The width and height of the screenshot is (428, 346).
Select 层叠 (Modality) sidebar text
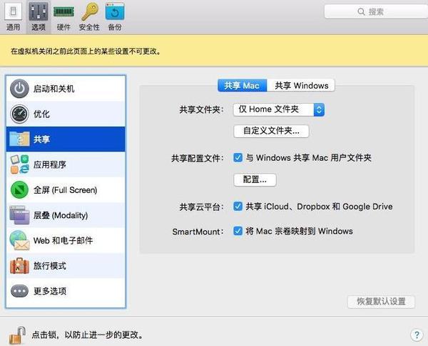(x=61, y=215)
